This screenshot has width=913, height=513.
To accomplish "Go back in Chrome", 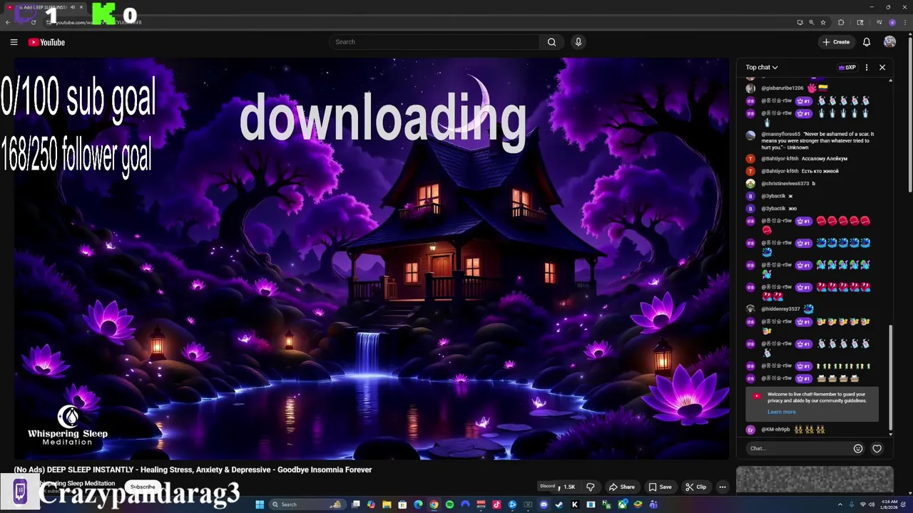I will pos(8,22).
